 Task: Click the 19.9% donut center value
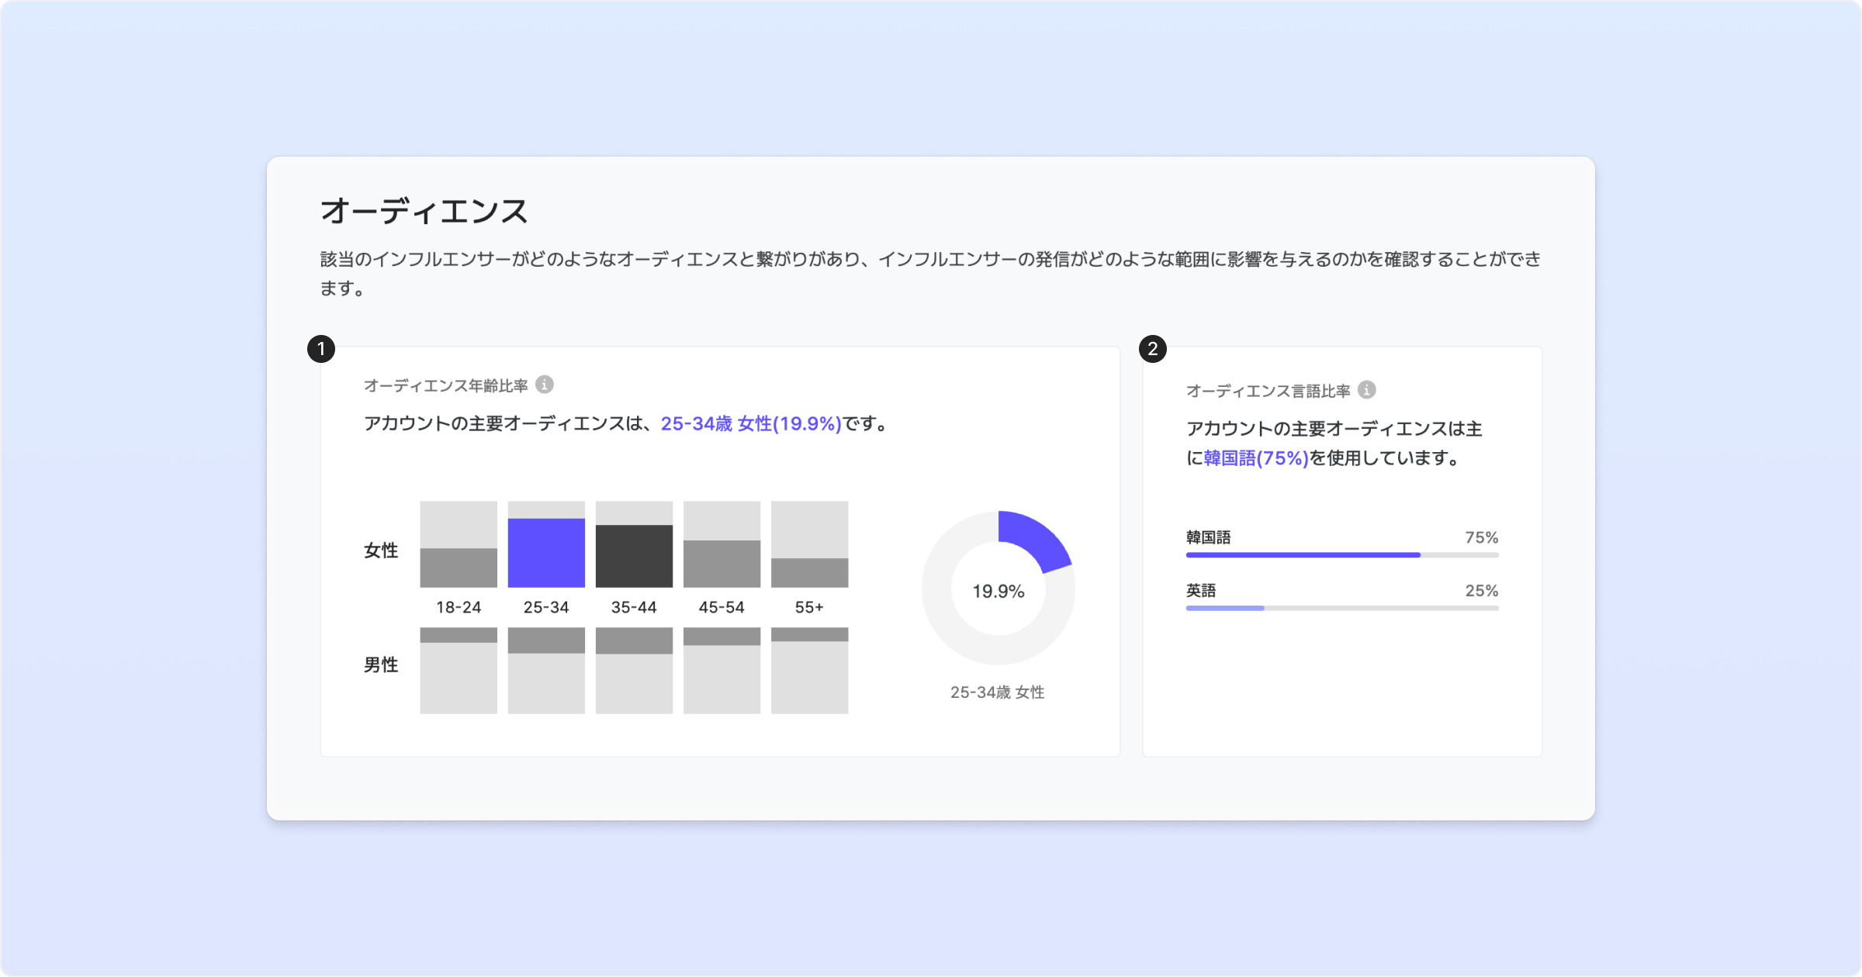(x=998, y=592)
